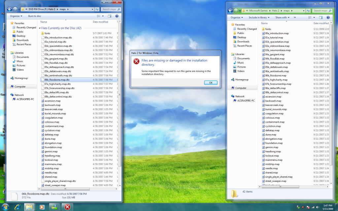Sort by Name in the Microsoft Games window

coord(264,23)
